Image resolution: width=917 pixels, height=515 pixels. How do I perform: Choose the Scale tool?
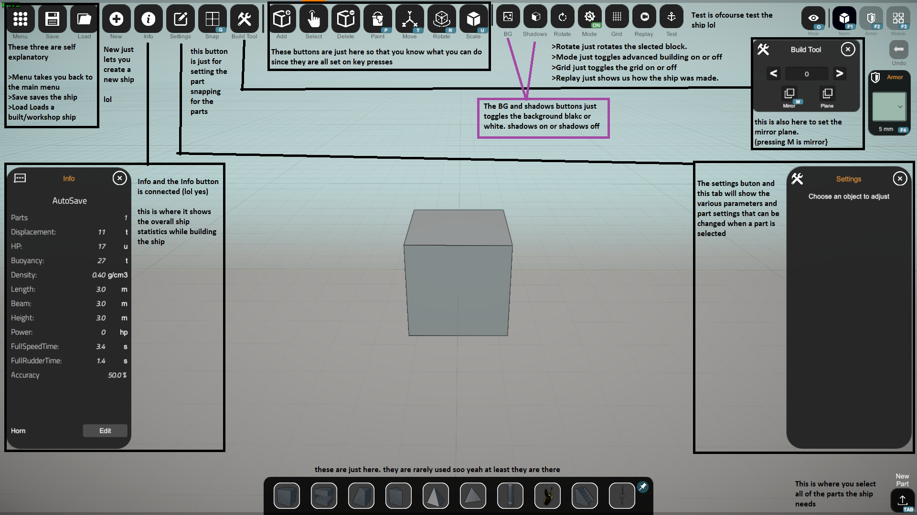(x=473, y=19)
